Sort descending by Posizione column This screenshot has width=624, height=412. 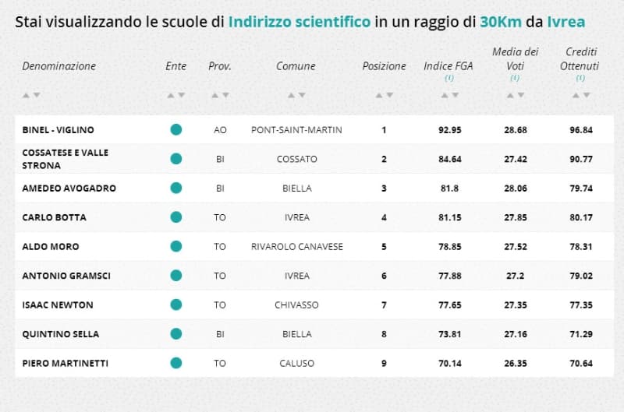[389, 95]
